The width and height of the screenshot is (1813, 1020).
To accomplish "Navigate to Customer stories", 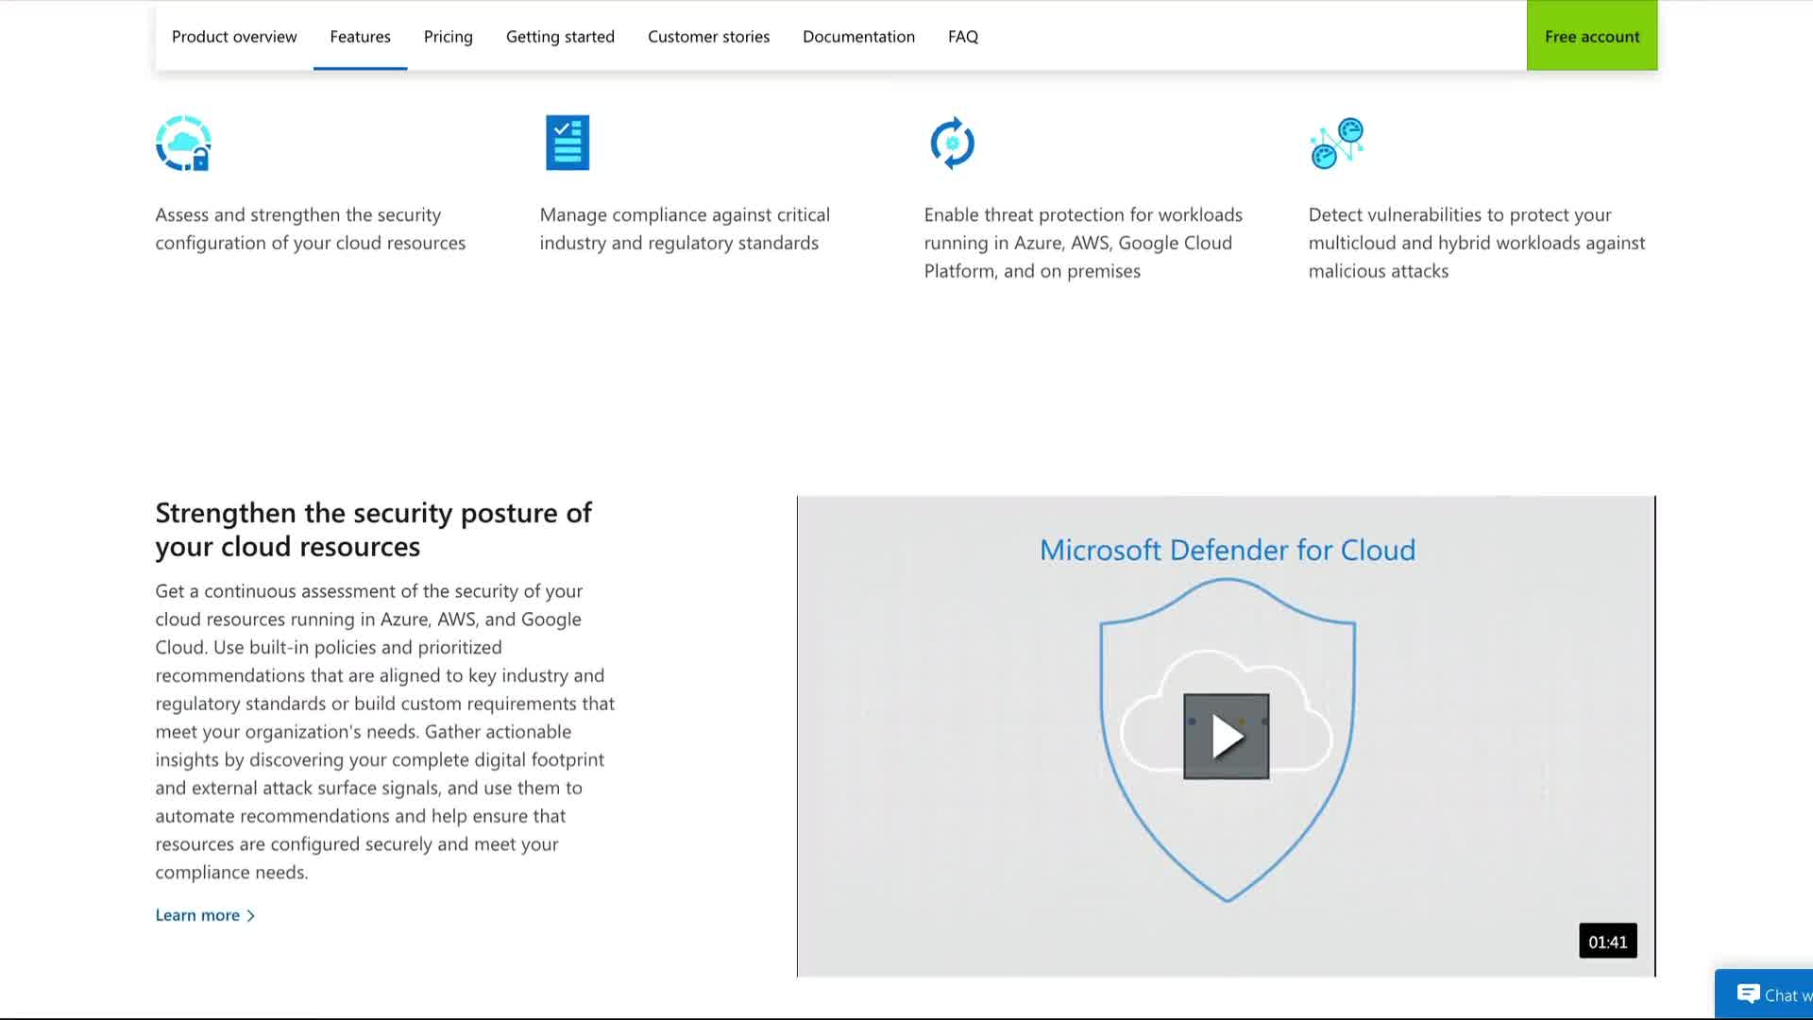I will 708,37.
